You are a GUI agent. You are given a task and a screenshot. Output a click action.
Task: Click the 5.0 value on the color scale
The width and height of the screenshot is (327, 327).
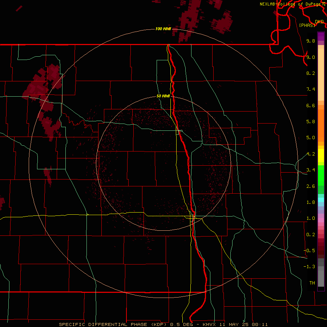point(311,138)
